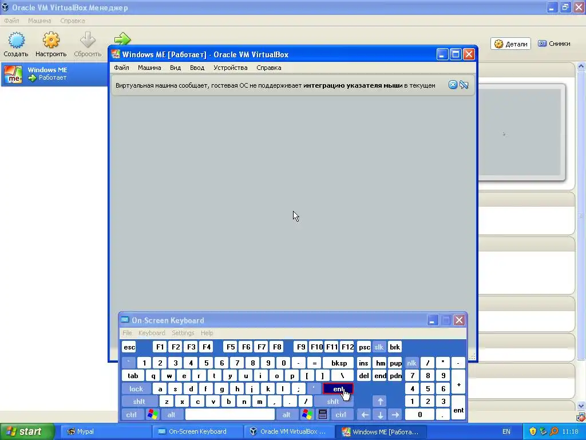This screenshot has height=440, width=586.
Task: Click the bksp backspace key
Action: tap(339, 363)
